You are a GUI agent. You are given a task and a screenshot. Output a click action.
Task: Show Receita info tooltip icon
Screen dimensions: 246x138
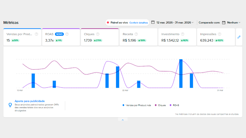click(x=136, y=34)
